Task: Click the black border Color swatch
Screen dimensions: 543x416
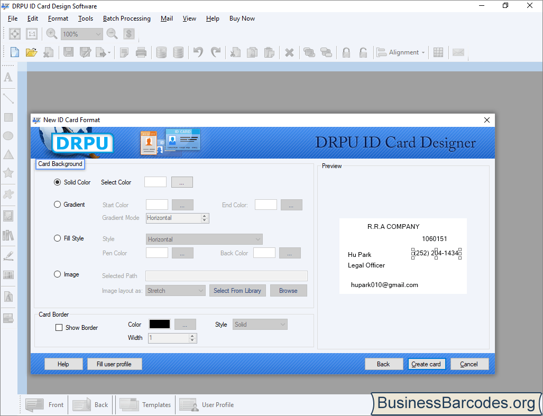Action: [x=160, y=324]
